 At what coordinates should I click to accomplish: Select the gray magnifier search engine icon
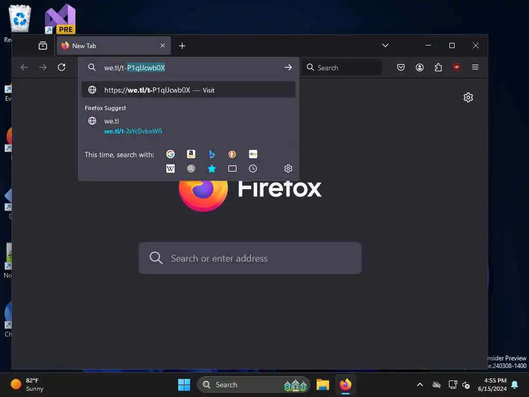coord(191,169)
